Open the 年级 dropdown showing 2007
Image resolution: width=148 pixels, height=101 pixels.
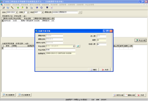[x=42, y=12]
